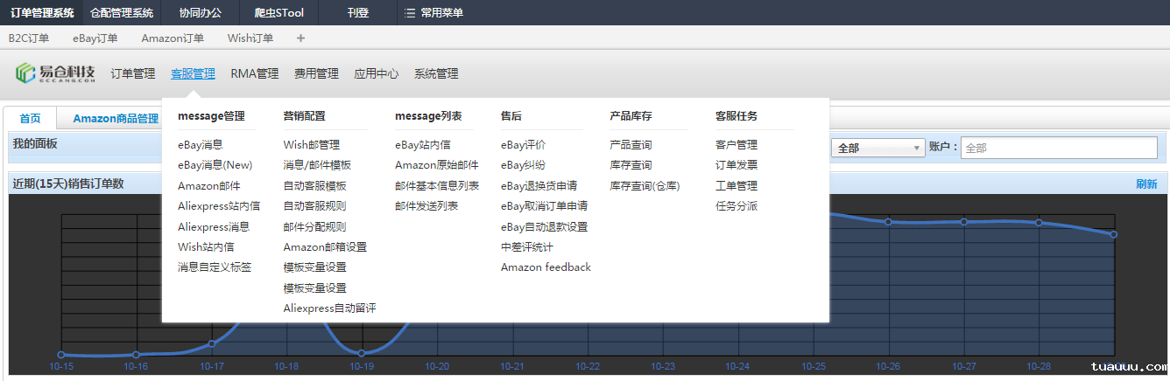This screenshot has width=1170, height=381.
Task: Switch to eBay订单 top tab
Action: point(95,38)
